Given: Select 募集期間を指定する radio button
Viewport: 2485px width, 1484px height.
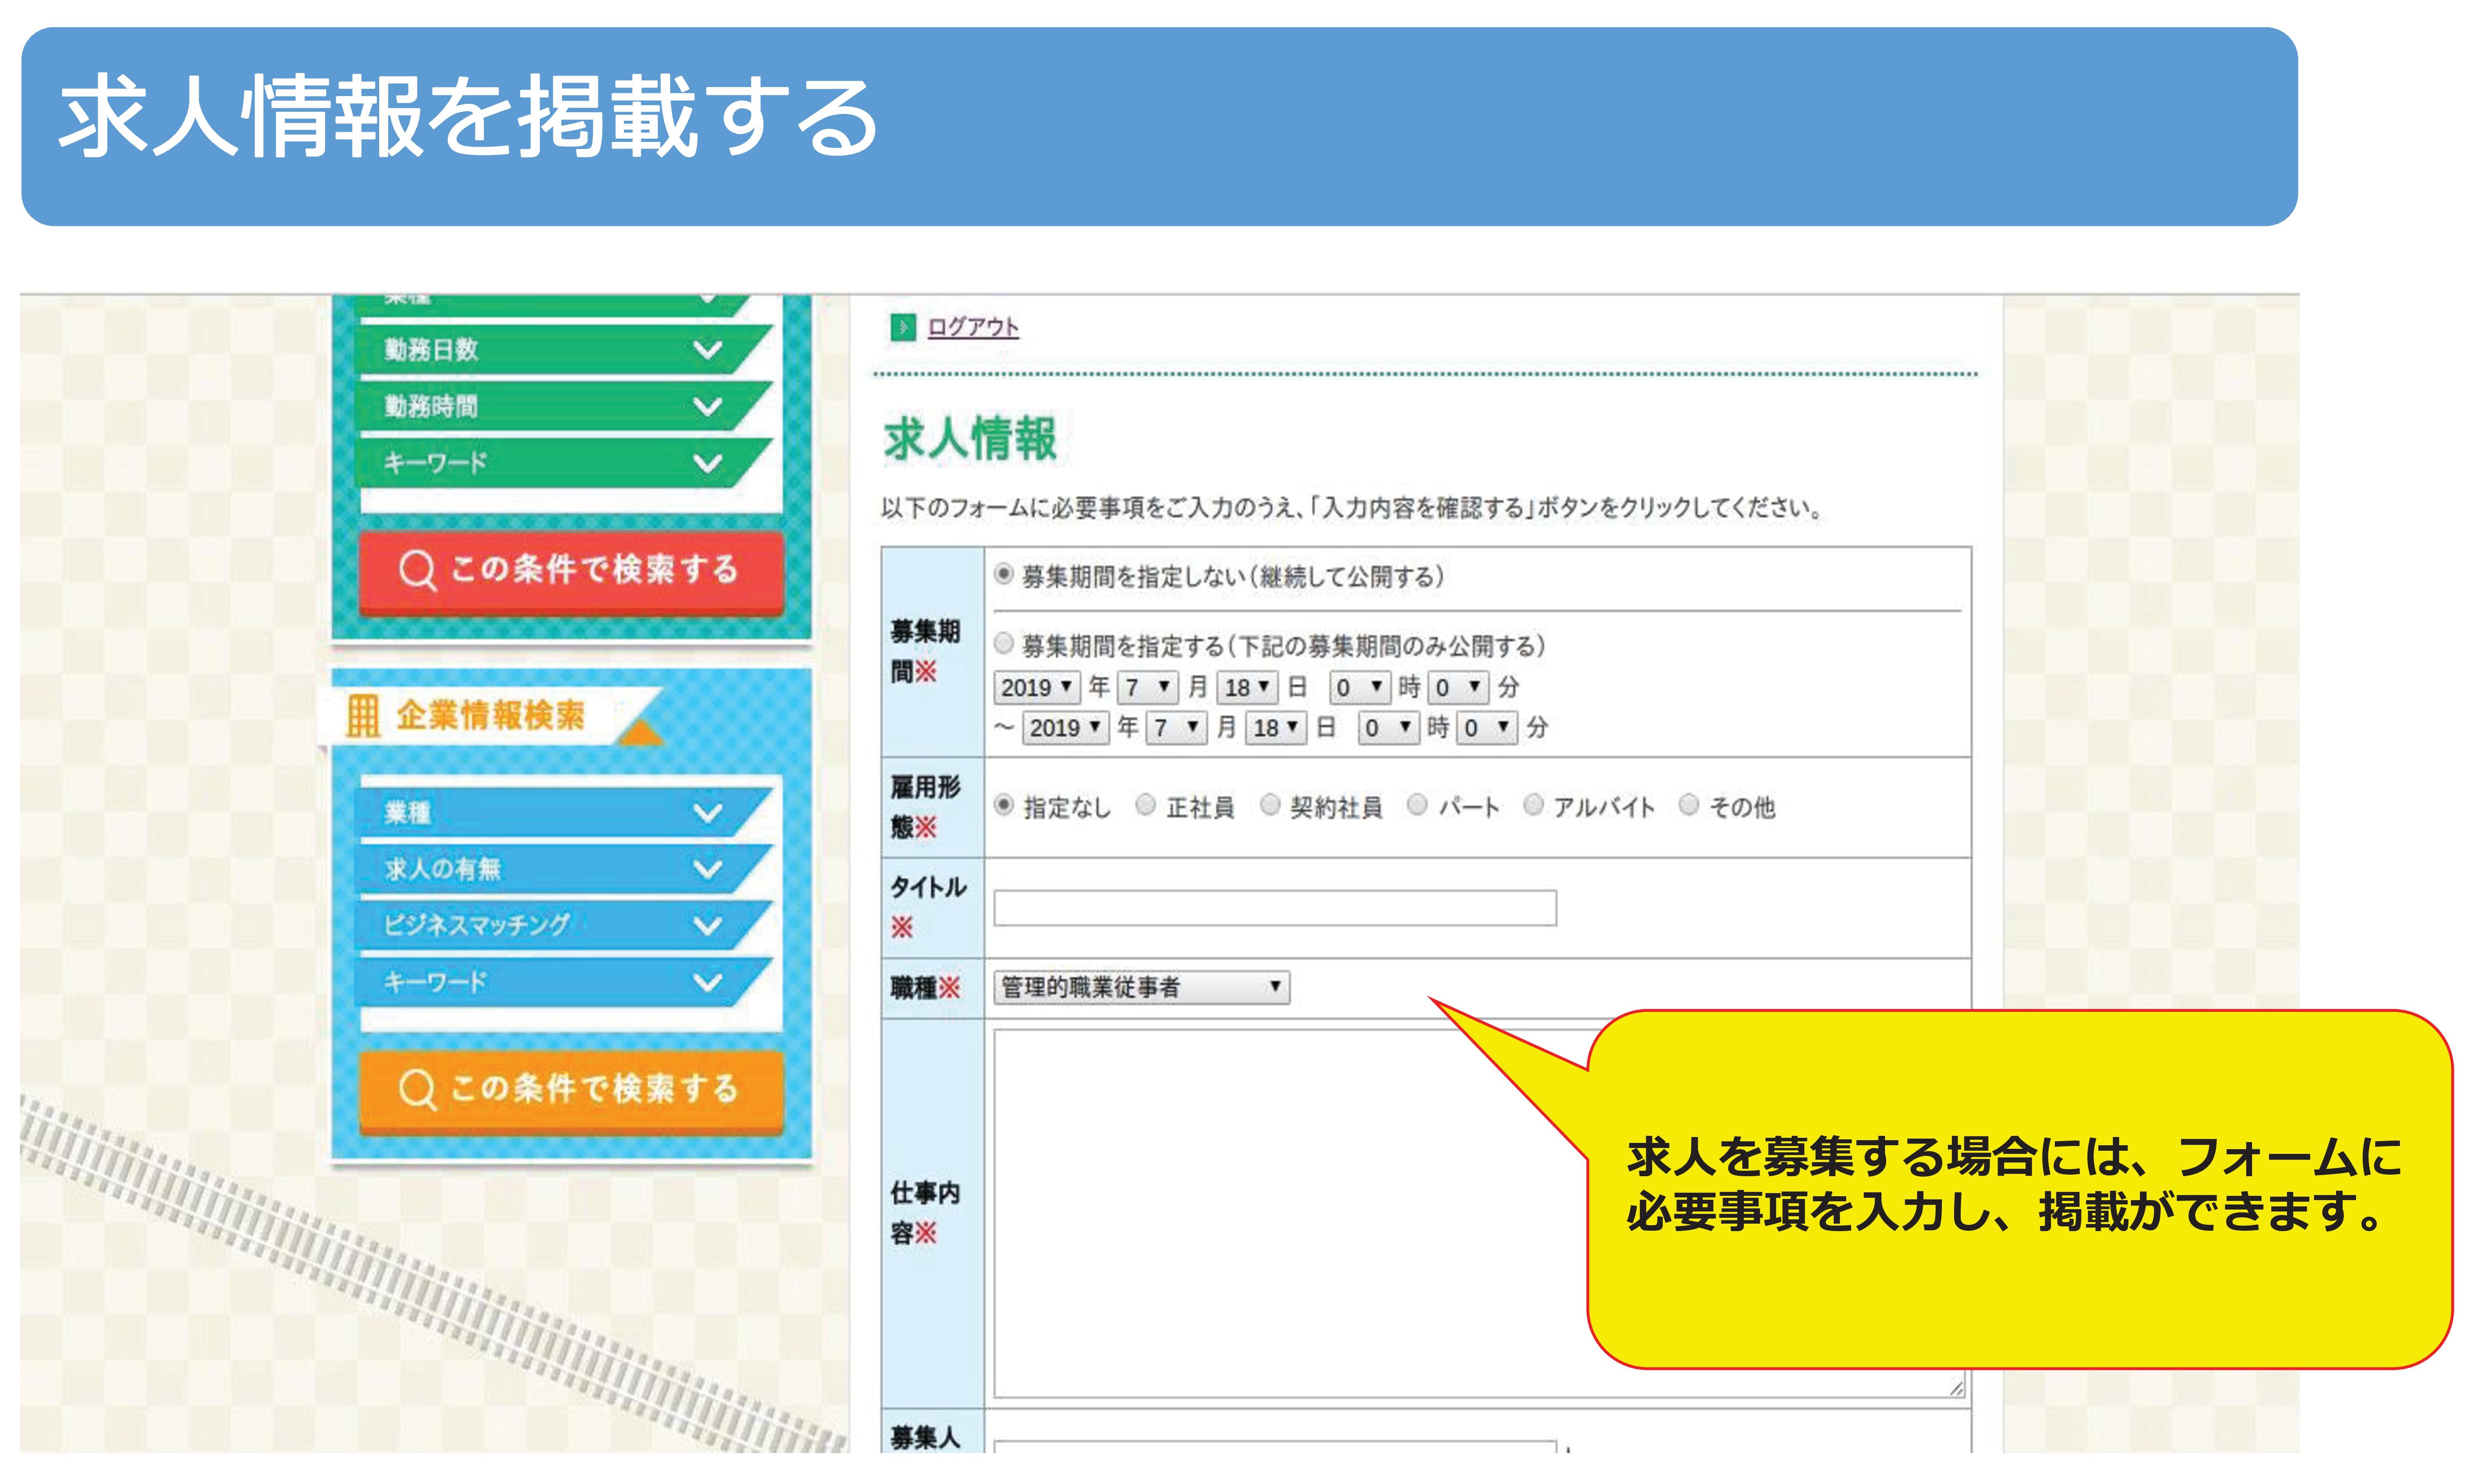Looking at the screenshot, I should [1003, 643].
